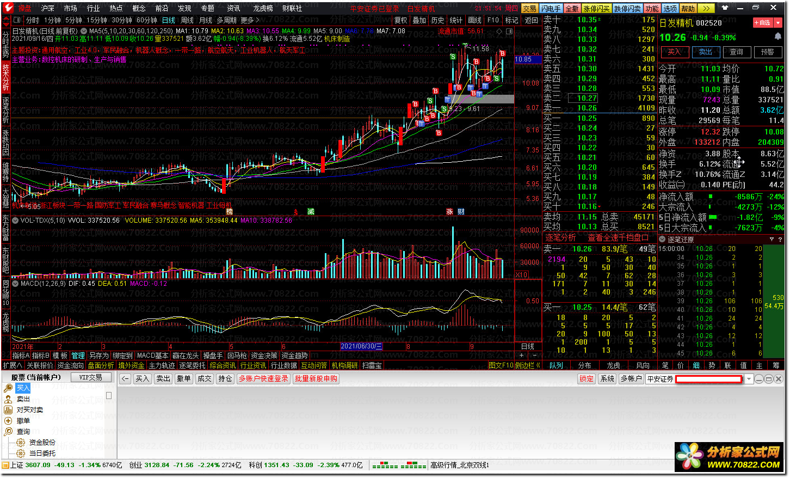
Task: Click the connection signal bars in status bar
Action: point(399,465)
